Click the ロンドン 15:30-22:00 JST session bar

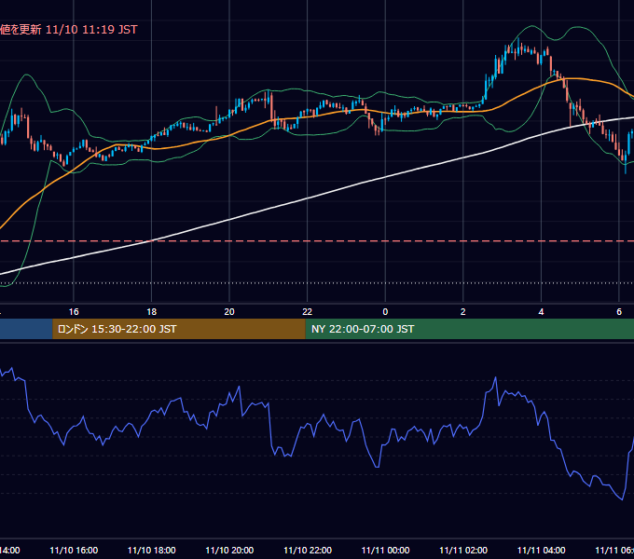tap(179, 329)
